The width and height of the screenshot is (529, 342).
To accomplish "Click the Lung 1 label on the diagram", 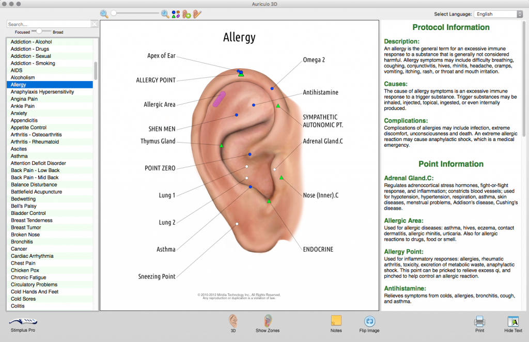I will coord(167,195).
